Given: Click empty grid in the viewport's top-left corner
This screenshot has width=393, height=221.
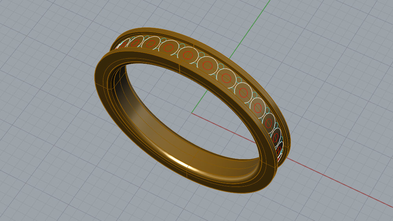Looking at the screenshot, I should point(24,16).
